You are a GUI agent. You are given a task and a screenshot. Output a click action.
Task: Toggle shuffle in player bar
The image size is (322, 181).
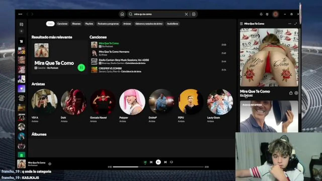(x=145, y=162)
